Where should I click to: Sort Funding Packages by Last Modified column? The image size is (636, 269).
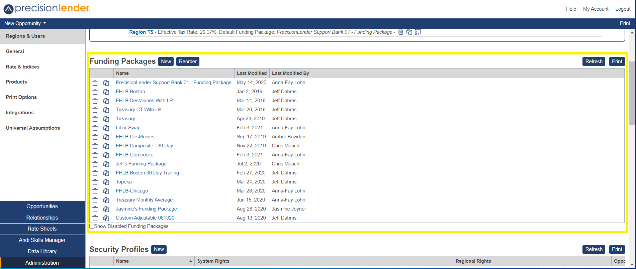tap(252, 73)
